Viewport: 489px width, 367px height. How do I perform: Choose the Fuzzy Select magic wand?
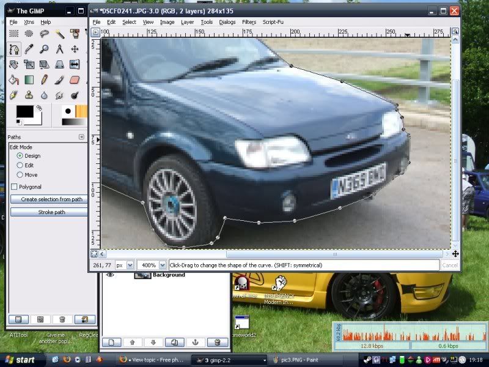pyautogui.click(x=59, y=34)
